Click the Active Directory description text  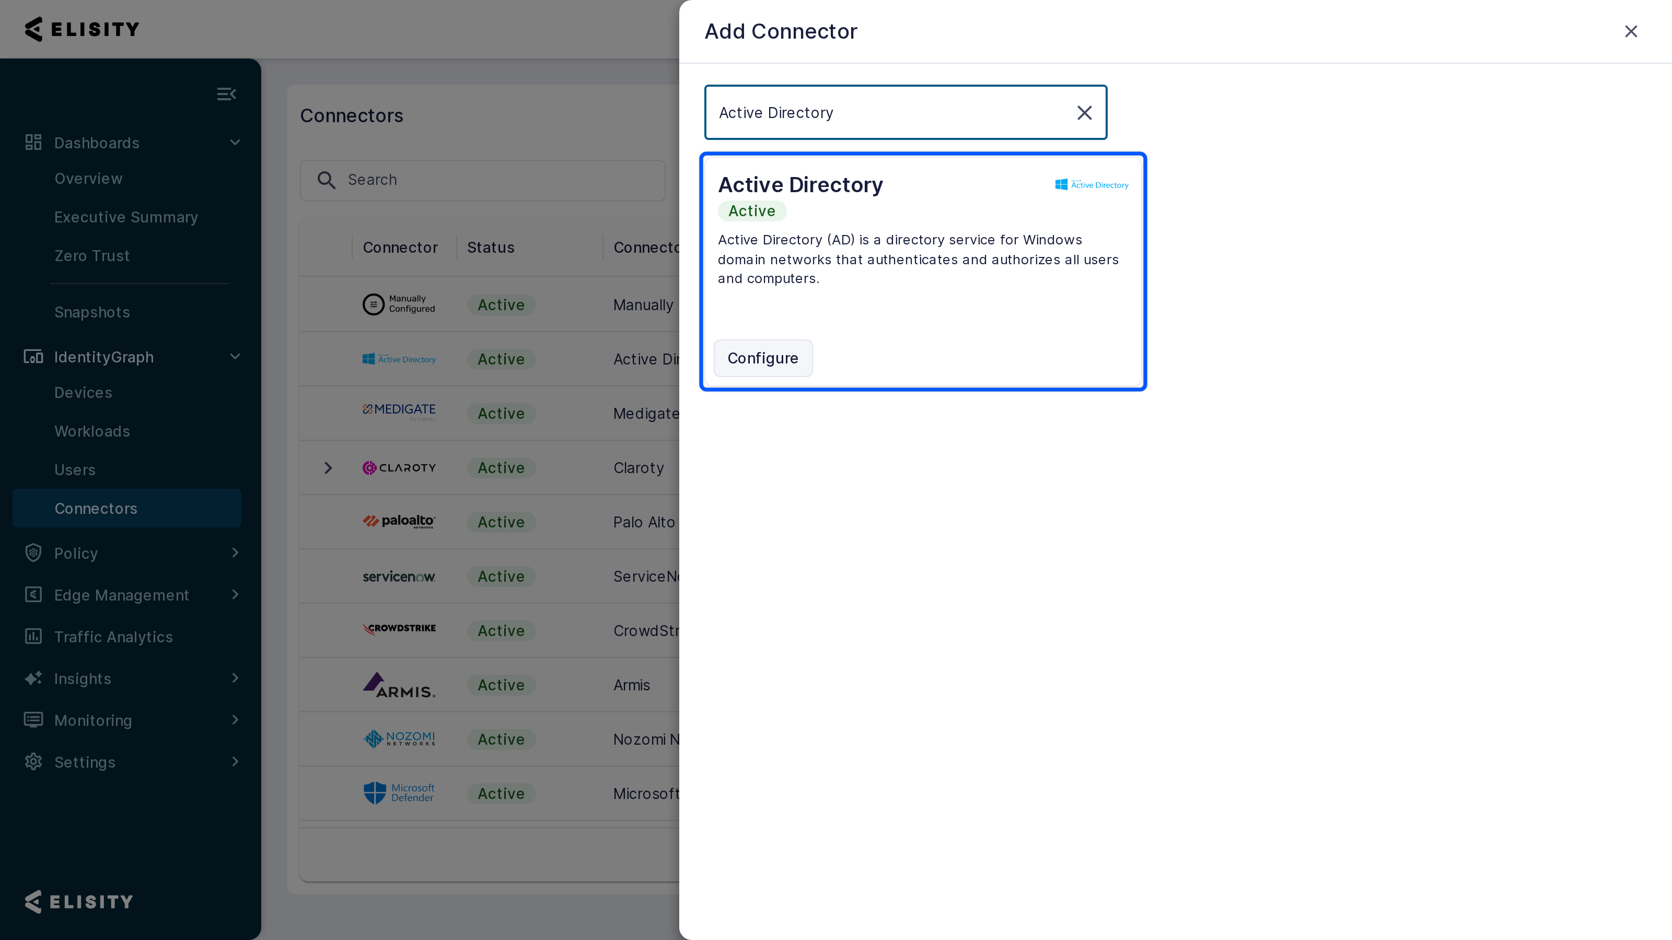pos(918,260)
